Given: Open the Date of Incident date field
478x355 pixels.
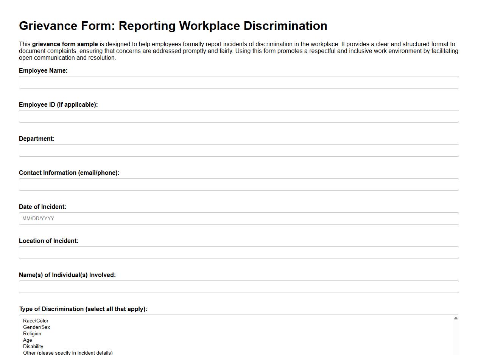Looking at the screenshot, I should coord(238,218).
